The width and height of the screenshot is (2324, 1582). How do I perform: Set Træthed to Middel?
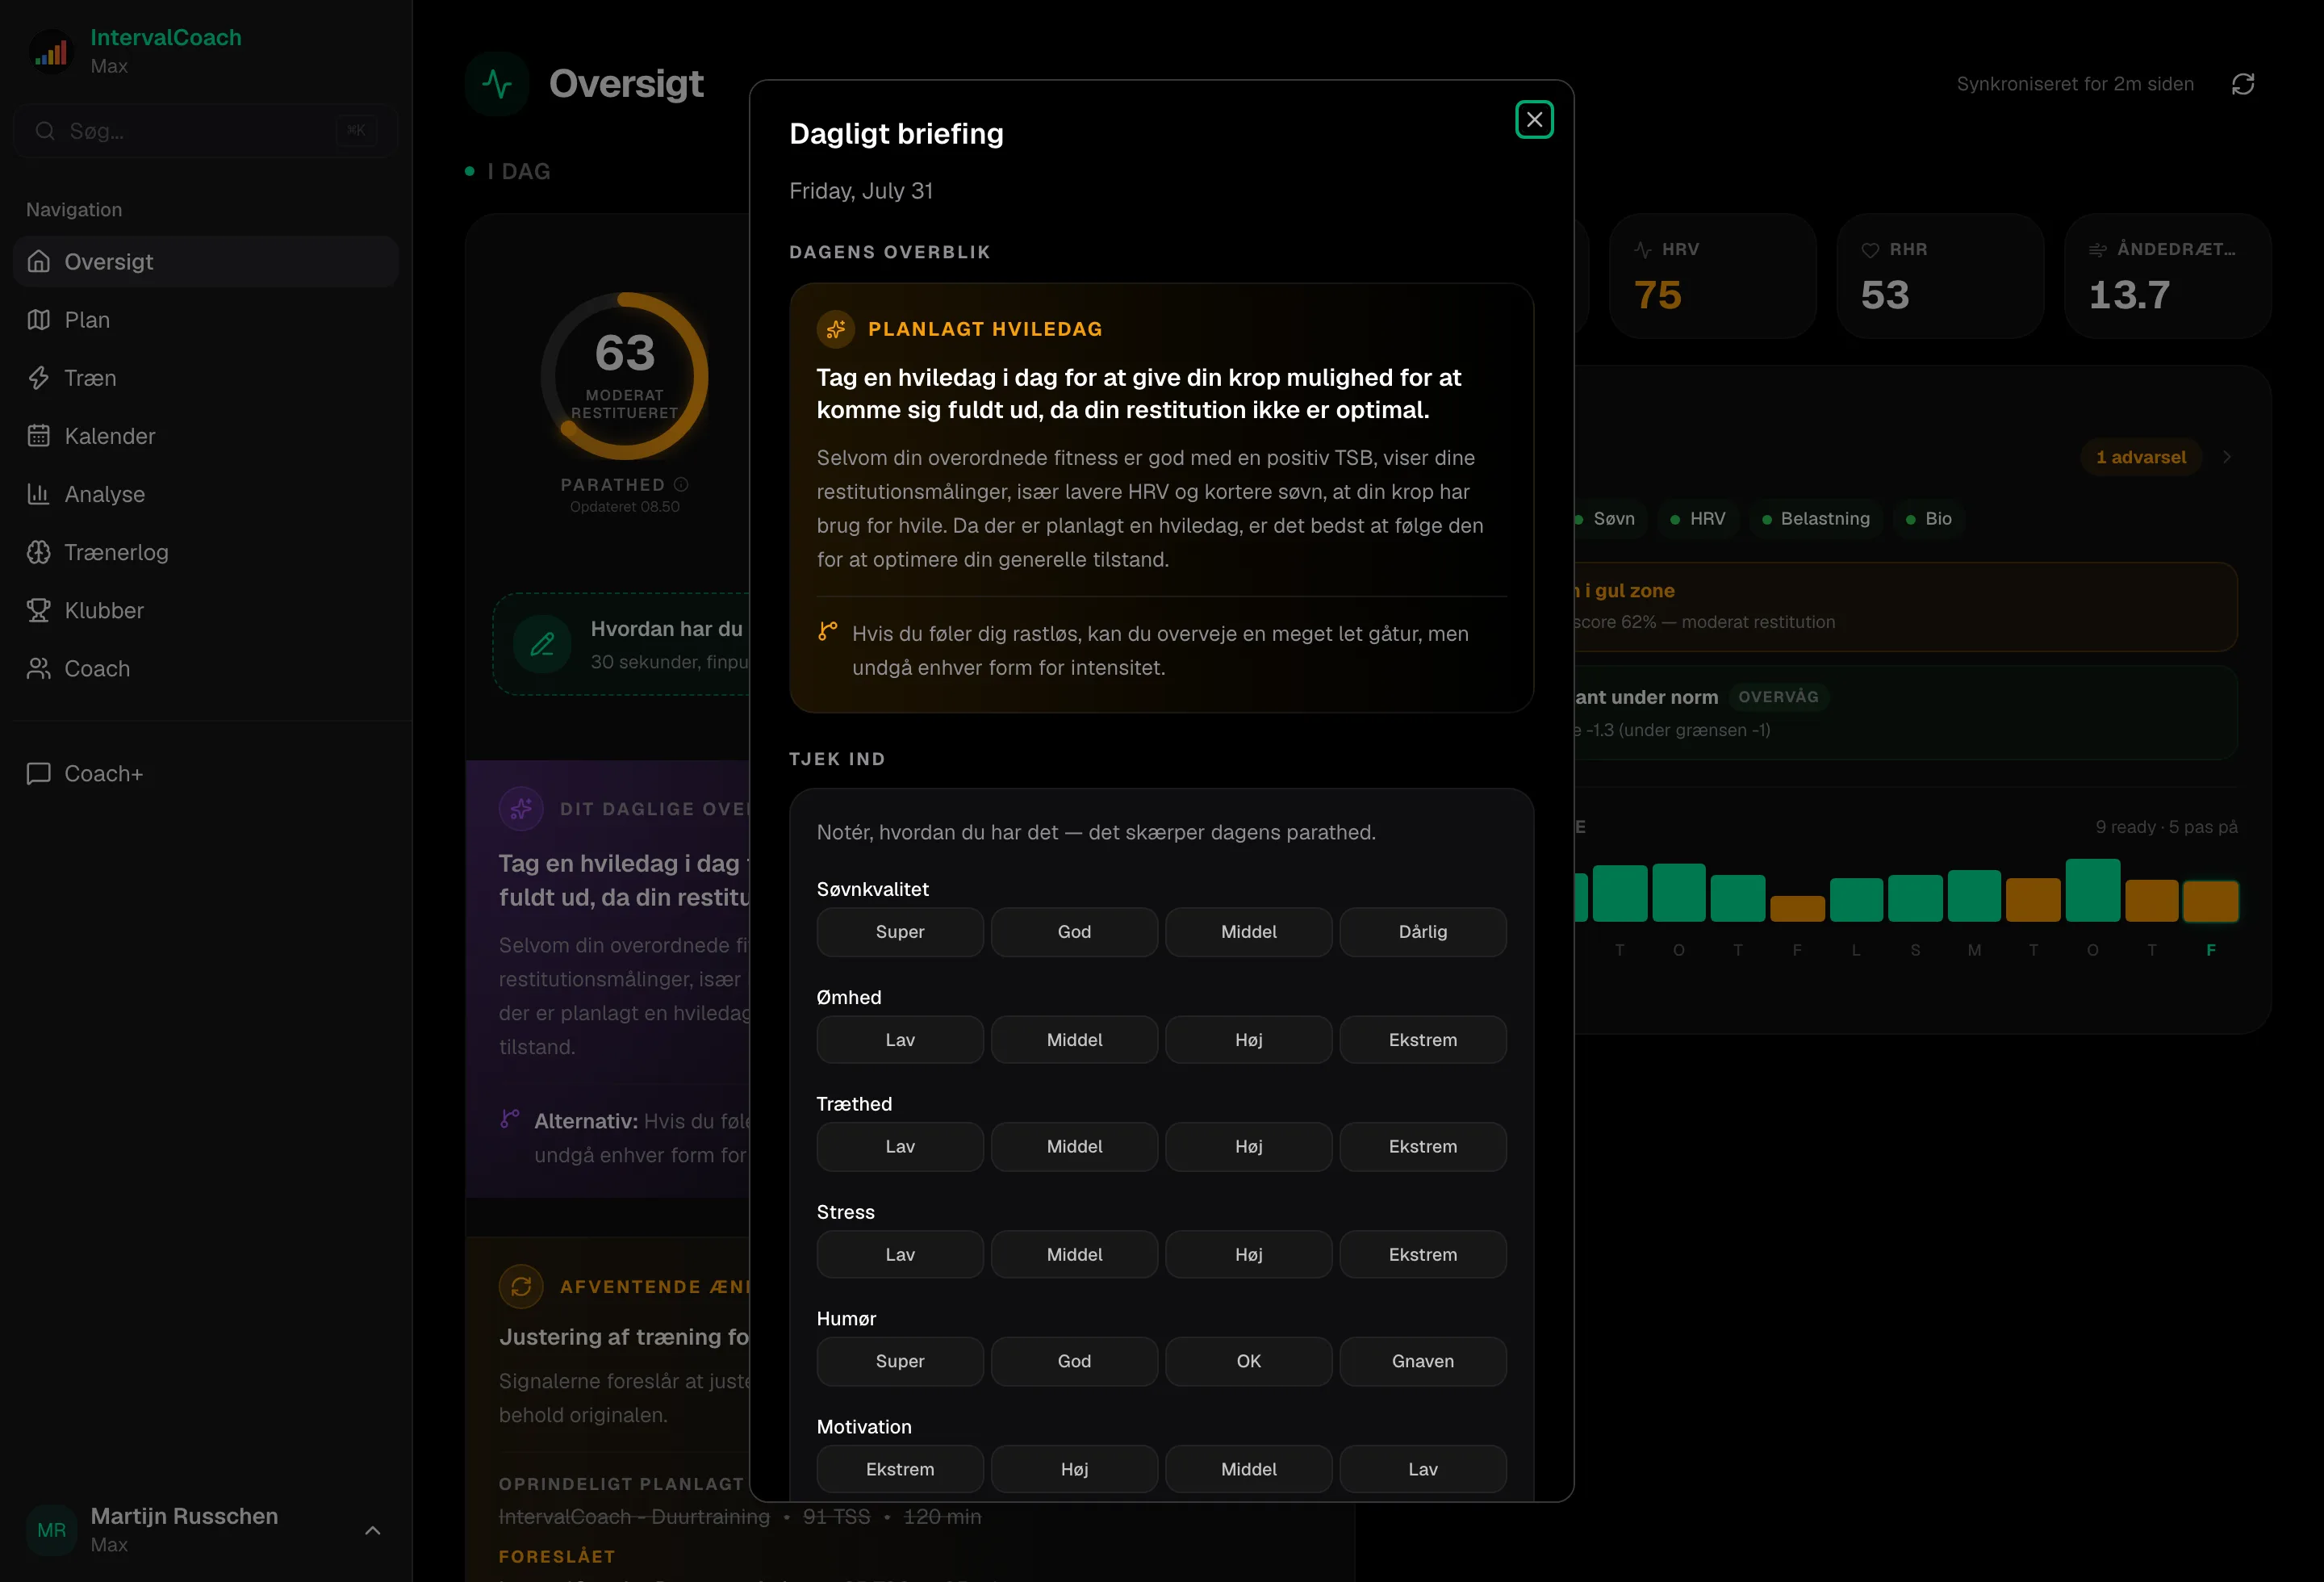[x=1075, y=1147]
